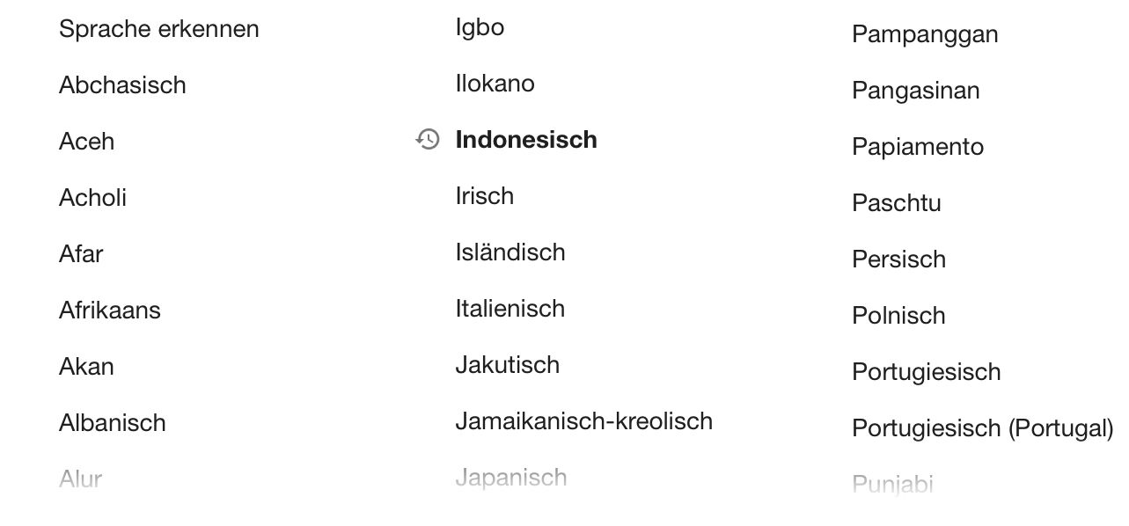Select Portugiesisch (Portugal) option
The height and width of the screenshot is (526, 1129).
point(982,428)
